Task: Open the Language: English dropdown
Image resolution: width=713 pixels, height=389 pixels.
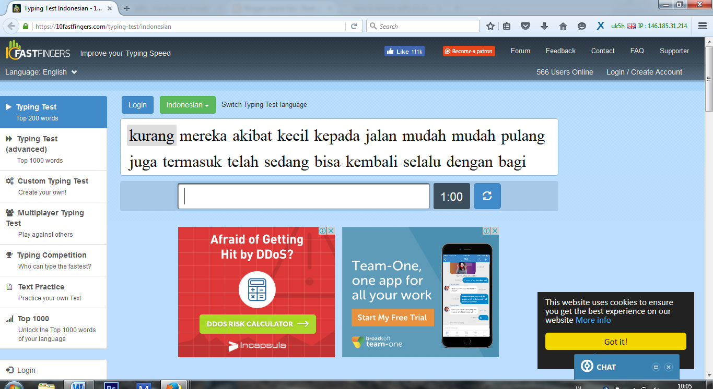Action: coord(41,72)
